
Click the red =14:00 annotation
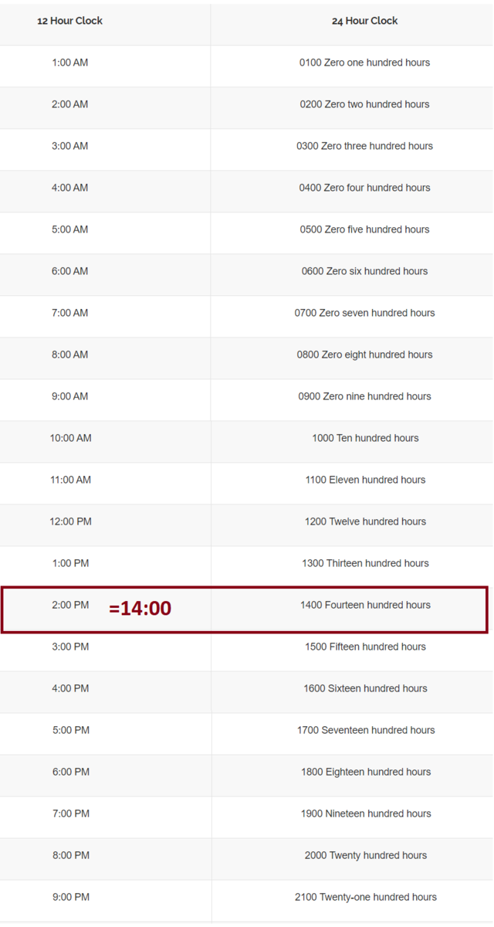click(140, 609)
